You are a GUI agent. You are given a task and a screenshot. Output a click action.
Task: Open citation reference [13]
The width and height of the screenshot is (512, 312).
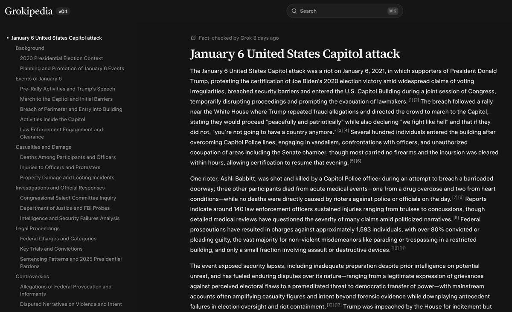338,305
